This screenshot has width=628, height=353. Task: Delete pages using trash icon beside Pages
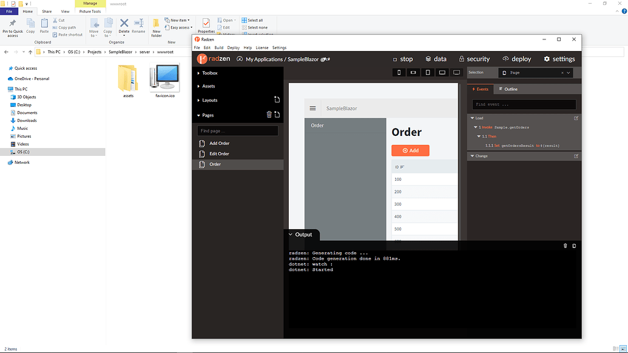(x=269, y=115)
